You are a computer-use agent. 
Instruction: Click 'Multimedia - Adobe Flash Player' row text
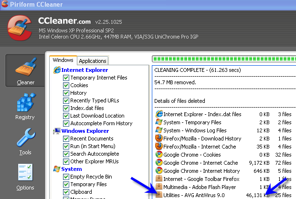200,187
